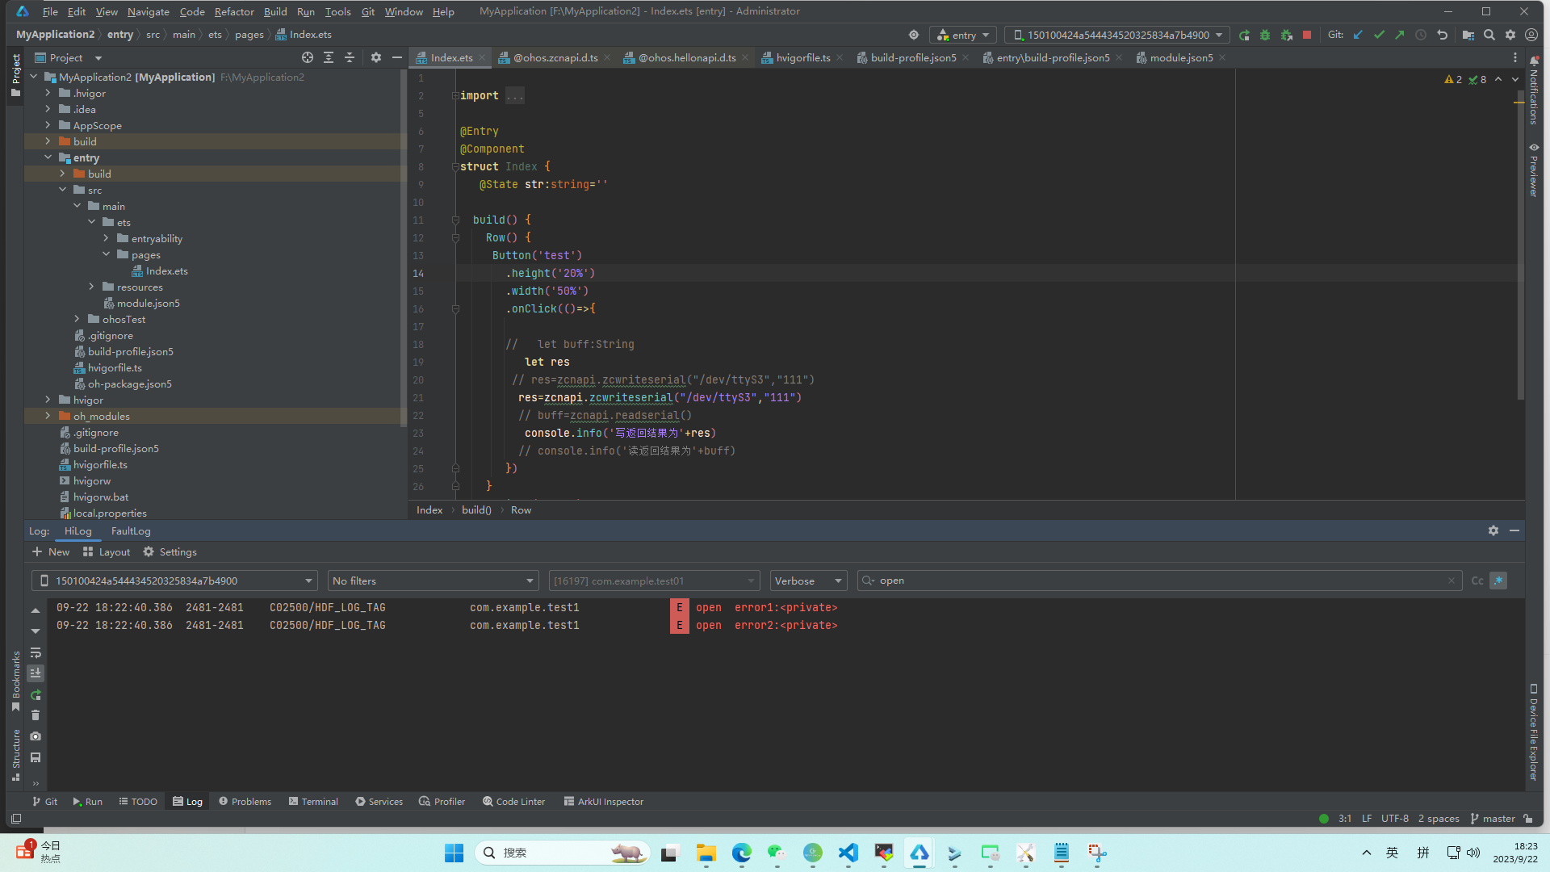Viewport: 1550px width, 872px height.
Task: Jump to next log entry down arrow
Action: tap(36, 631)
